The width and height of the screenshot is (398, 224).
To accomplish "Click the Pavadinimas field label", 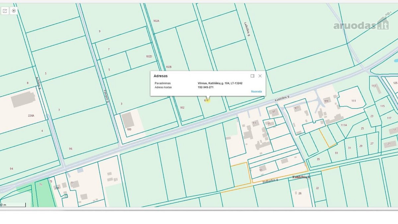I will click(163, 83).
